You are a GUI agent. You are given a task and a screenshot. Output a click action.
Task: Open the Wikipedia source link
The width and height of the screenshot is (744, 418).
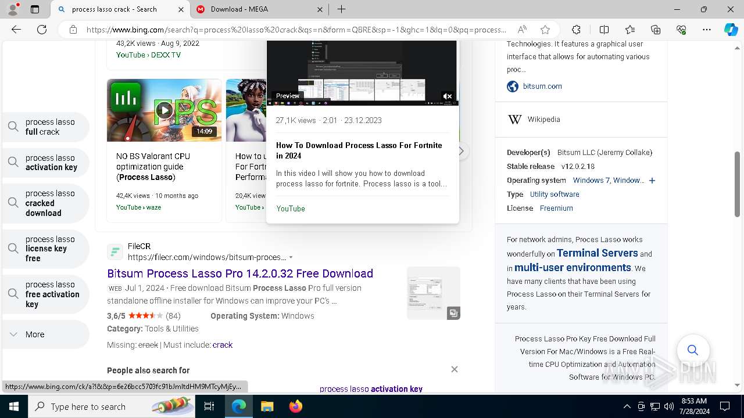click(x=544, y=119)
